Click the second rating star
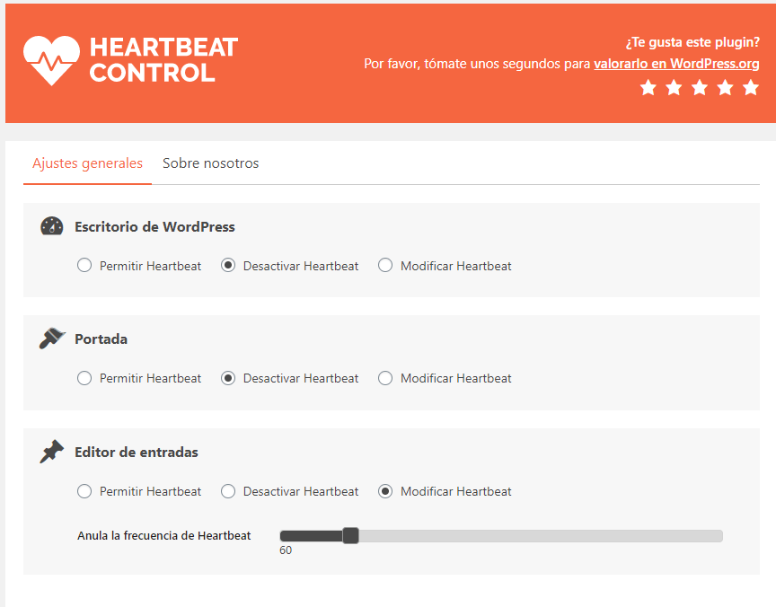 point(674,88)
